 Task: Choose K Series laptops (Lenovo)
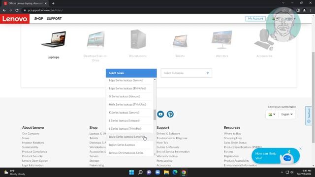130,113
